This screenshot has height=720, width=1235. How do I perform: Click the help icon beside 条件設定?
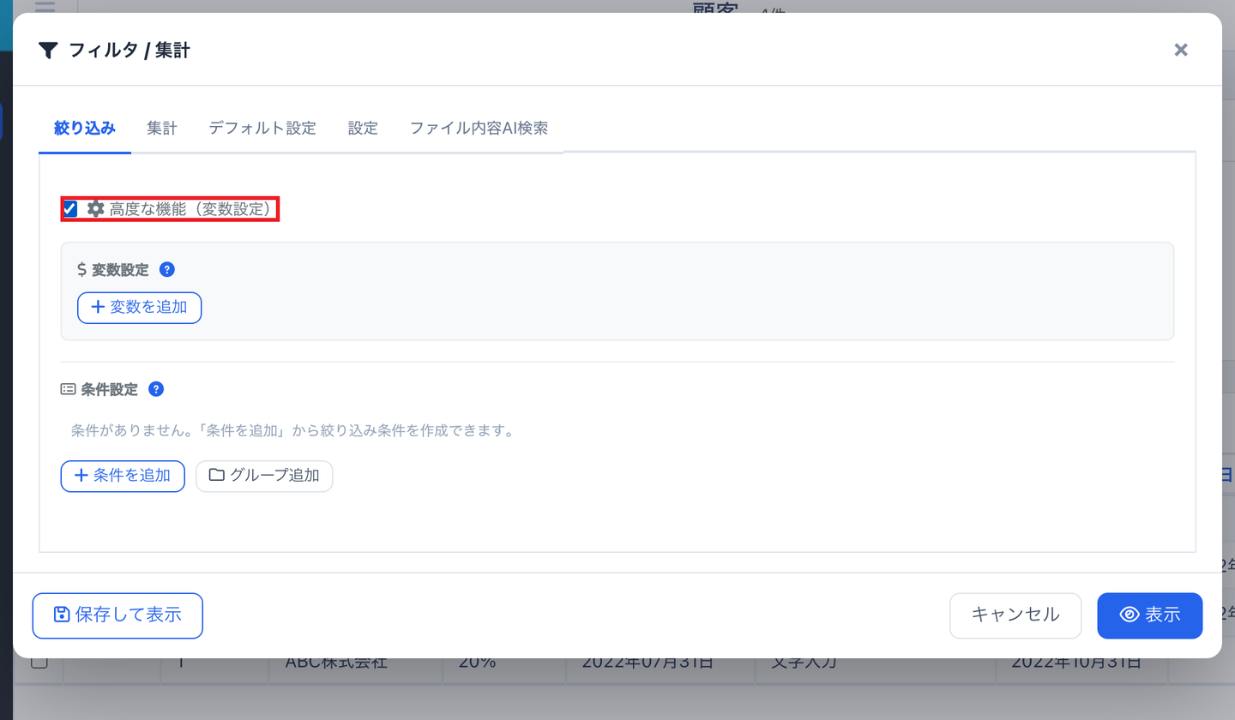[156, 389]
